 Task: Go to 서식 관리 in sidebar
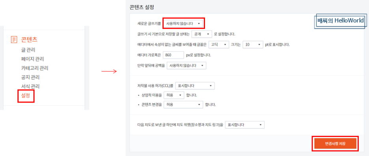click(30, 86)
